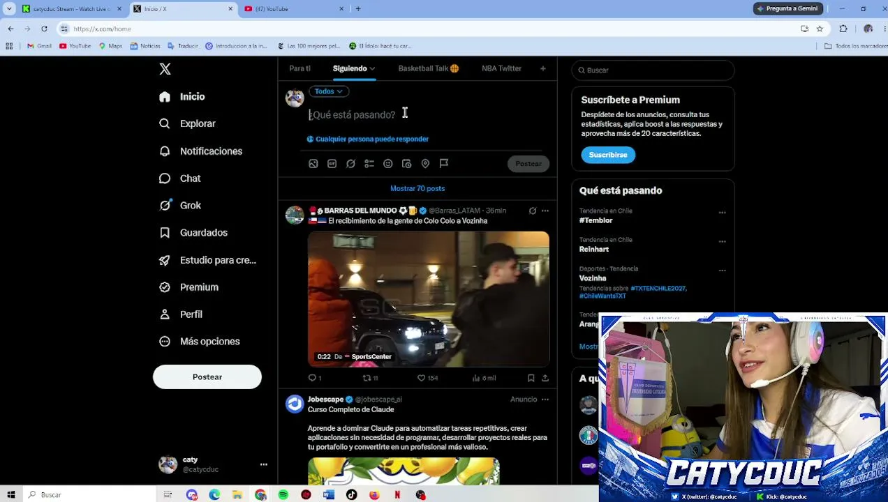Add a GIF to the post
Screen dimensions: 888x502
tap(332, 164)
